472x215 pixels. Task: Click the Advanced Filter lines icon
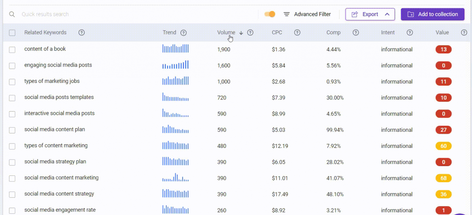click(287, 14)
